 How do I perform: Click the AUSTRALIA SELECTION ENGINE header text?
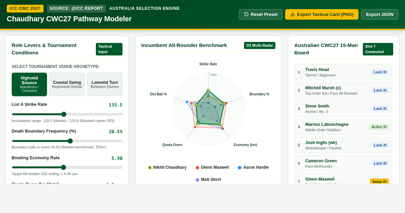144,8
